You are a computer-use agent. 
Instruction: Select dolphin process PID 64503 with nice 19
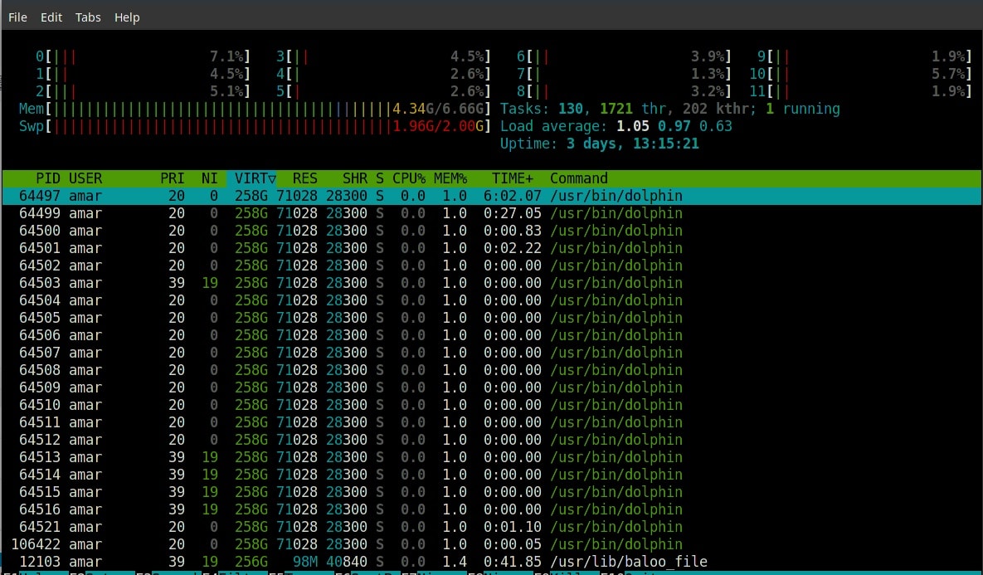click(x=491, y=284)
